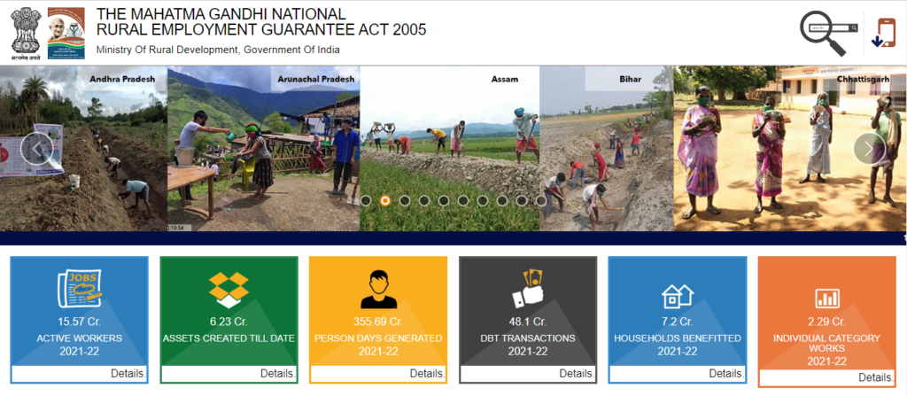907x396 pixels.
Task: Click the houses icon in Households Benefitted
Action: (x=678, y=296)
